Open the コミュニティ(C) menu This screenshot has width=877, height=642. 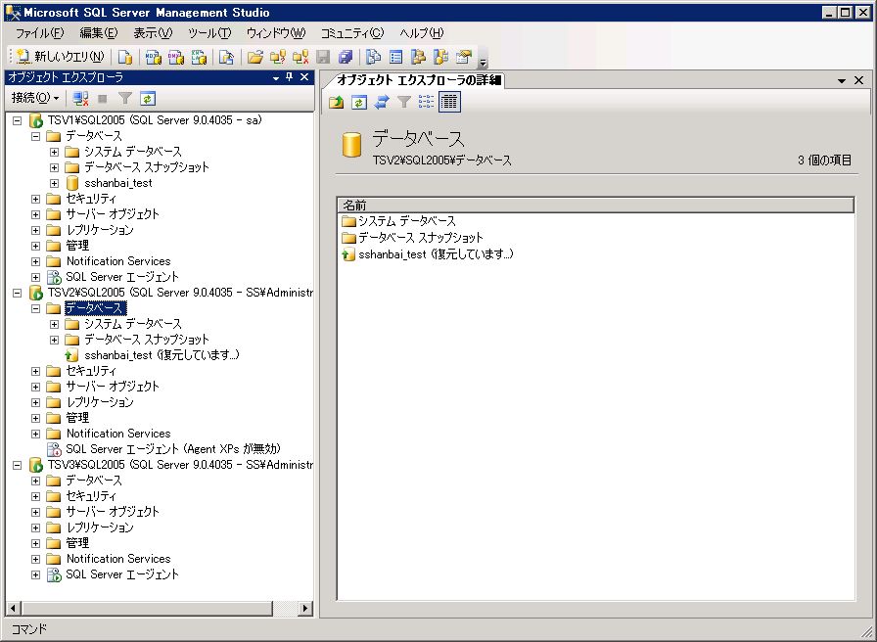(x=352, y=33)
